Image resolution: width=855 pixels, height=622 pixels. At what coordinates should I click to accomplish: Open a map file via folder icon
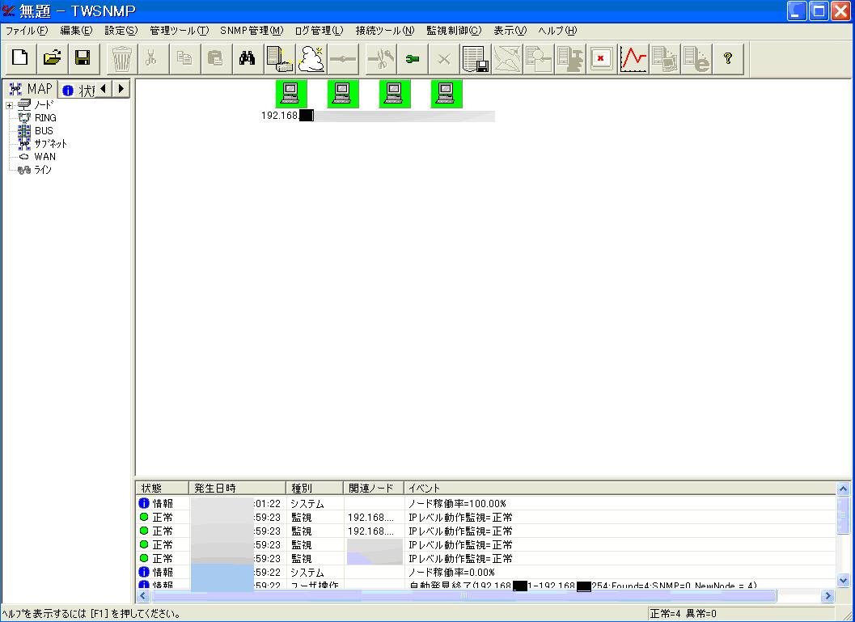click(52, 58)
